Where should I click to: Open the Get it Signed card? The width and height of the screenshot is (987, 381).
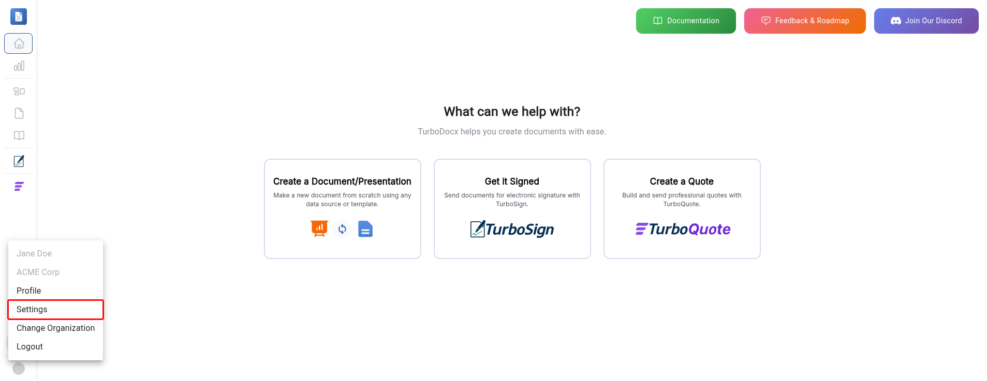pos(512,209)
